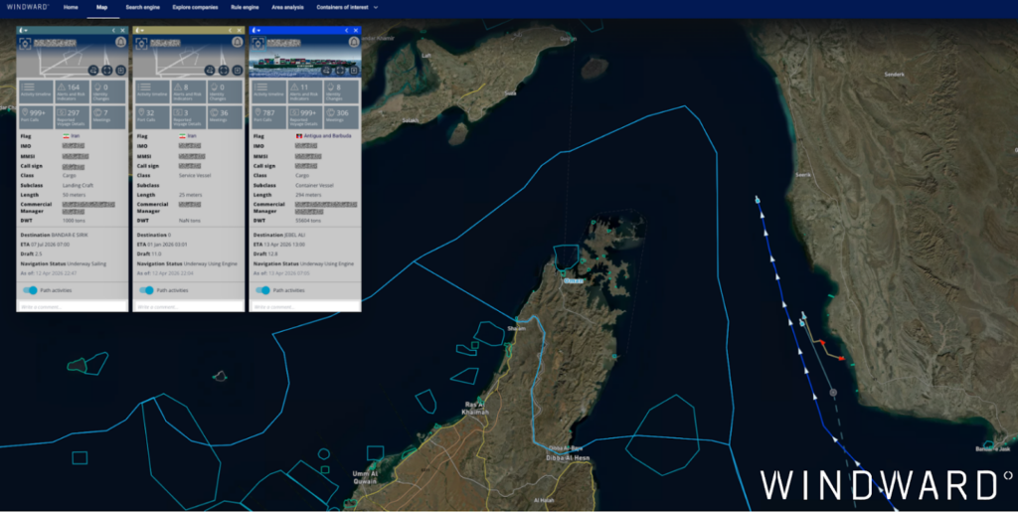Open Identity Changes tile showing 8

tap(342, 91)
